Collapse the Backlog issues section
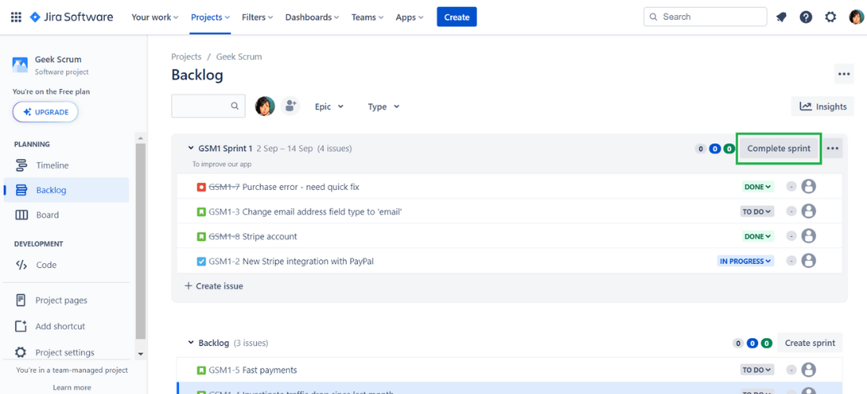867x394 pixels. coord(192,343)
